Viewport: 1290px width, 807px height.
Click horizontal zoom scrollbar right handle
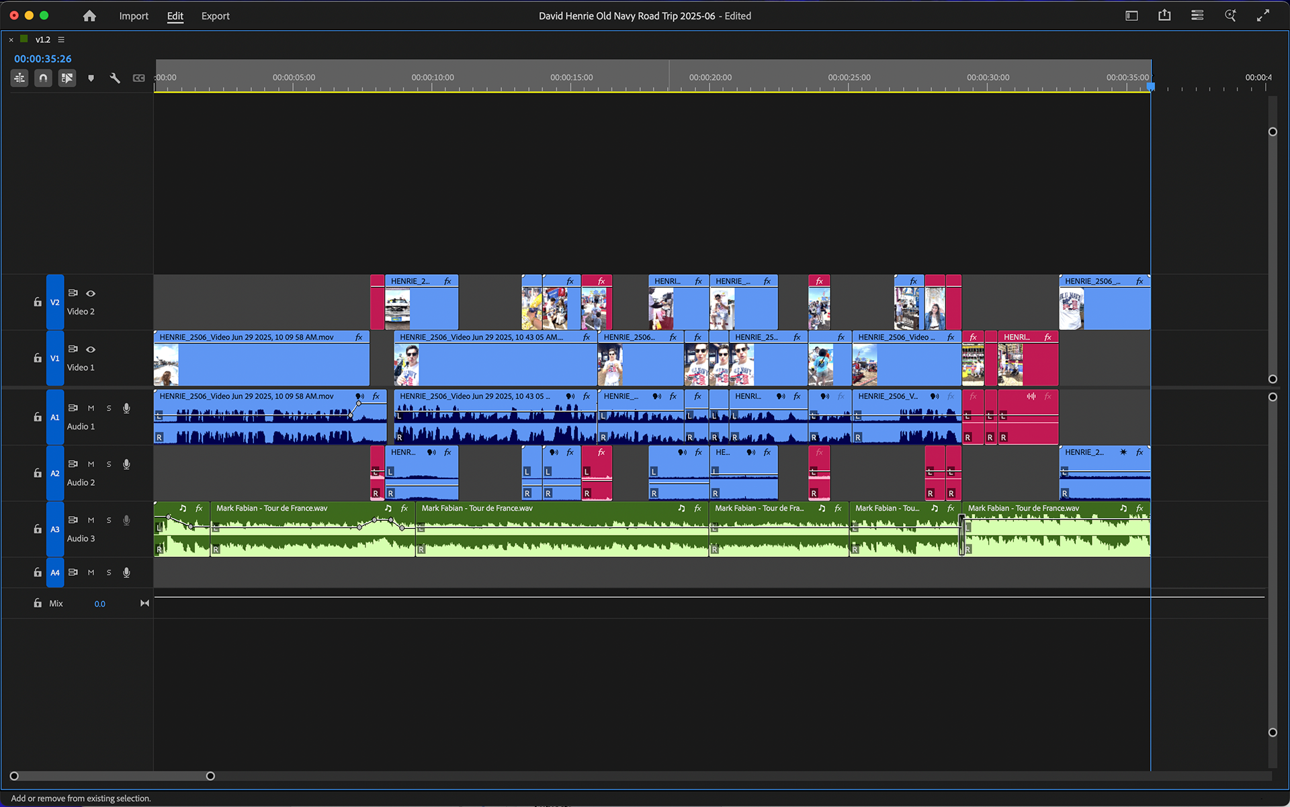tap(210, 776)
